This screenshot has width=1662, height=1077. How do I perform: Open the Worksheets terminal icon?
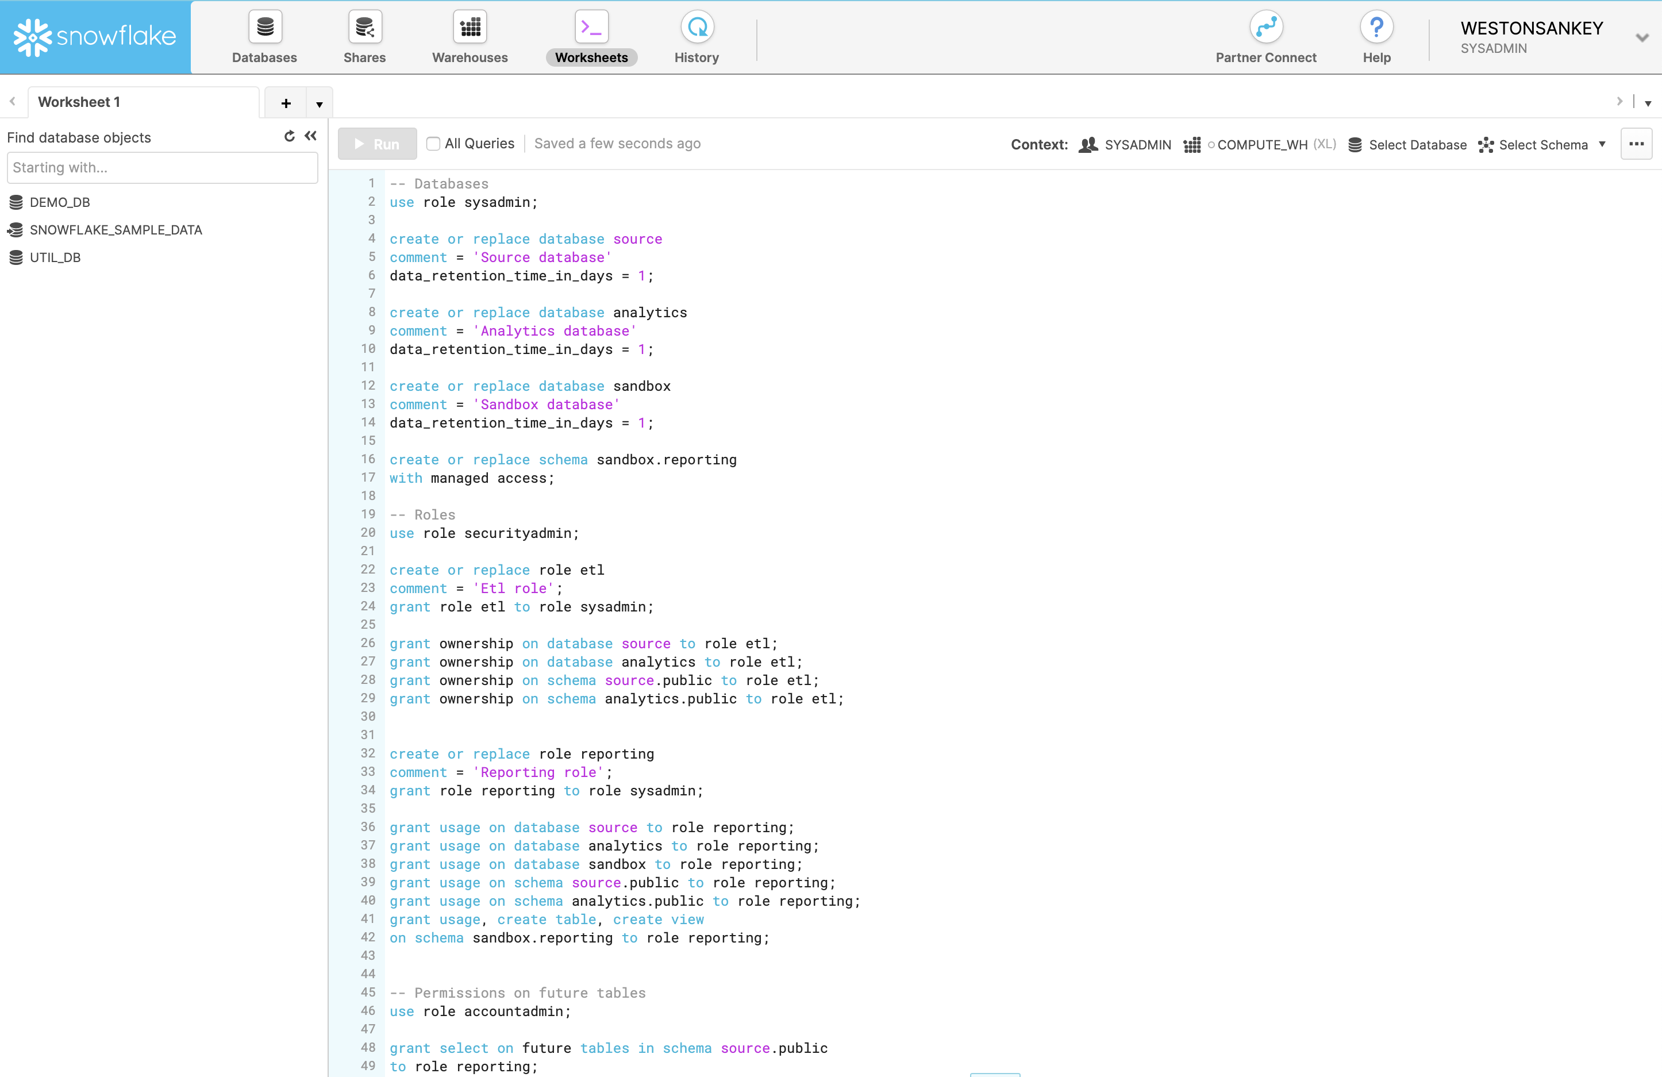(x=591, y=27)
